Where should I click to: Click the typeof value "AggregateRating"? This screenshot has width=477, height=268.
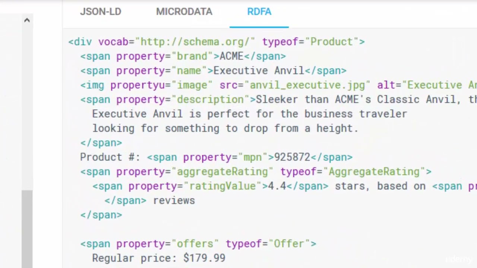374,172
